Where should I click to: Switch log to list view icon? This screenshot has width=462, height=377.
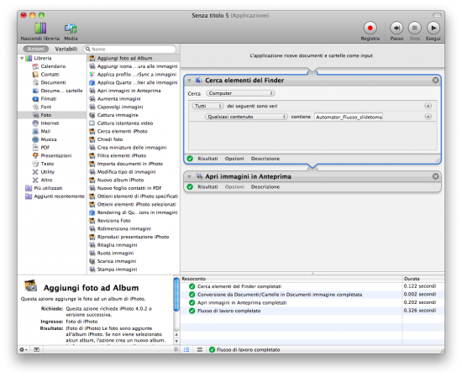[186, 349]
